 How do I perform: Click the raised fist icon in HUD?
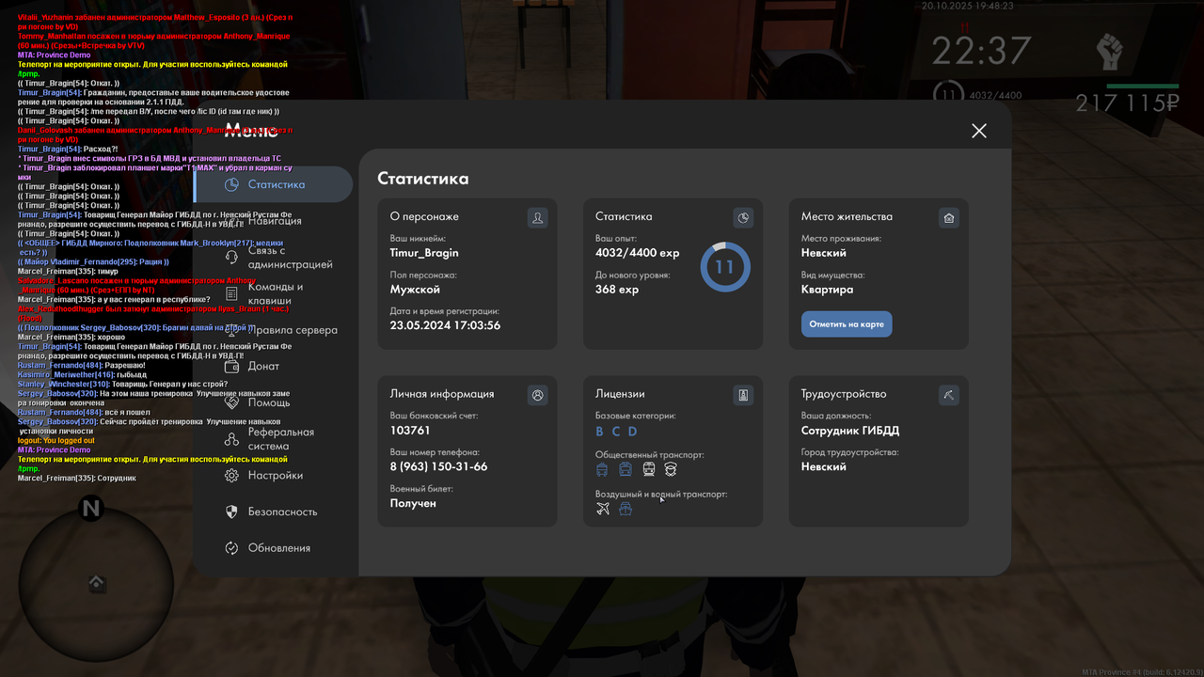(1111, 50)
